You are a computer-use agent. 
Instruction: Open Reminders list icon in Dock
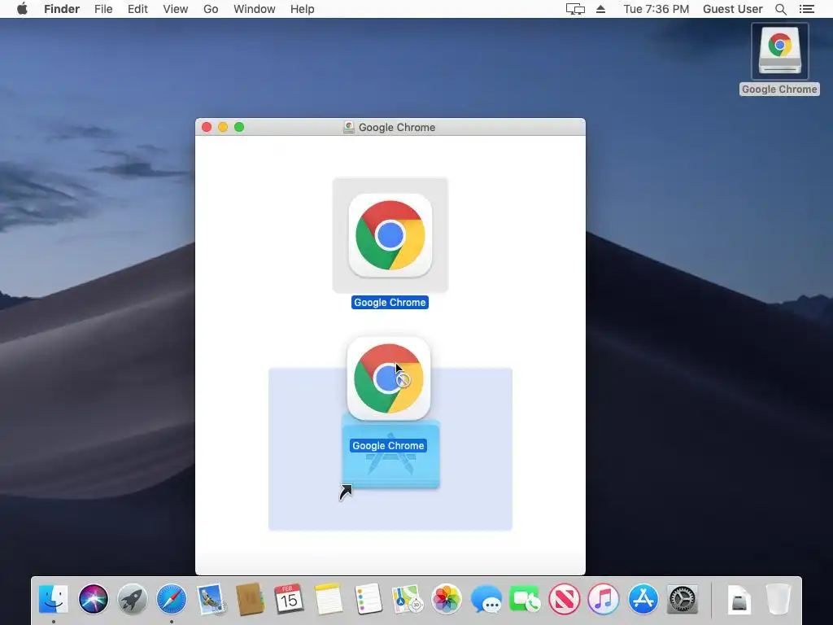click(368, 599)
